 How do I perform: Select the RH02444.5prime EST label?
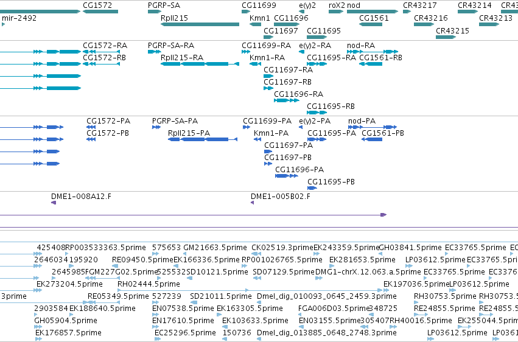click(149, 284)
